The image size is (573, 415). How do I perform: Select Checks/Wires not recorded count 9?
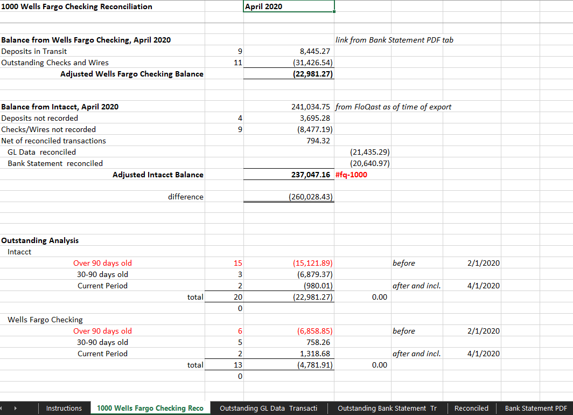click(x=240, y=129)
